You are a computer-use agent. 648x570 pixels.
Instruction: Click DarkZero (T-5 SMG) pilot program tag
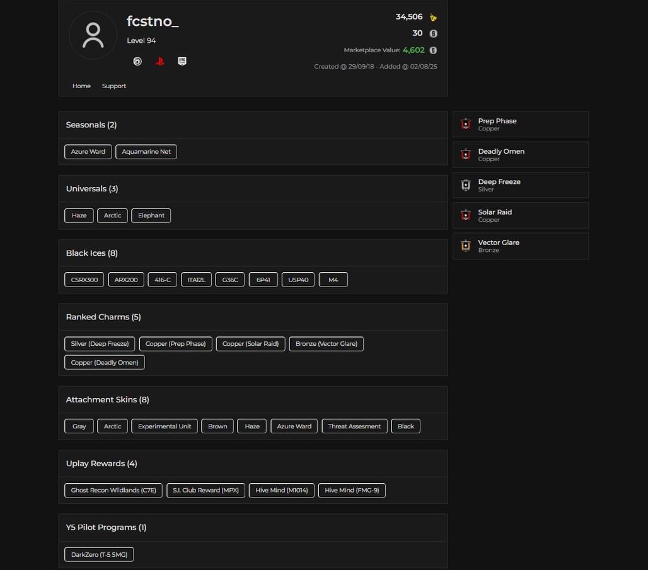coord(99,554)
